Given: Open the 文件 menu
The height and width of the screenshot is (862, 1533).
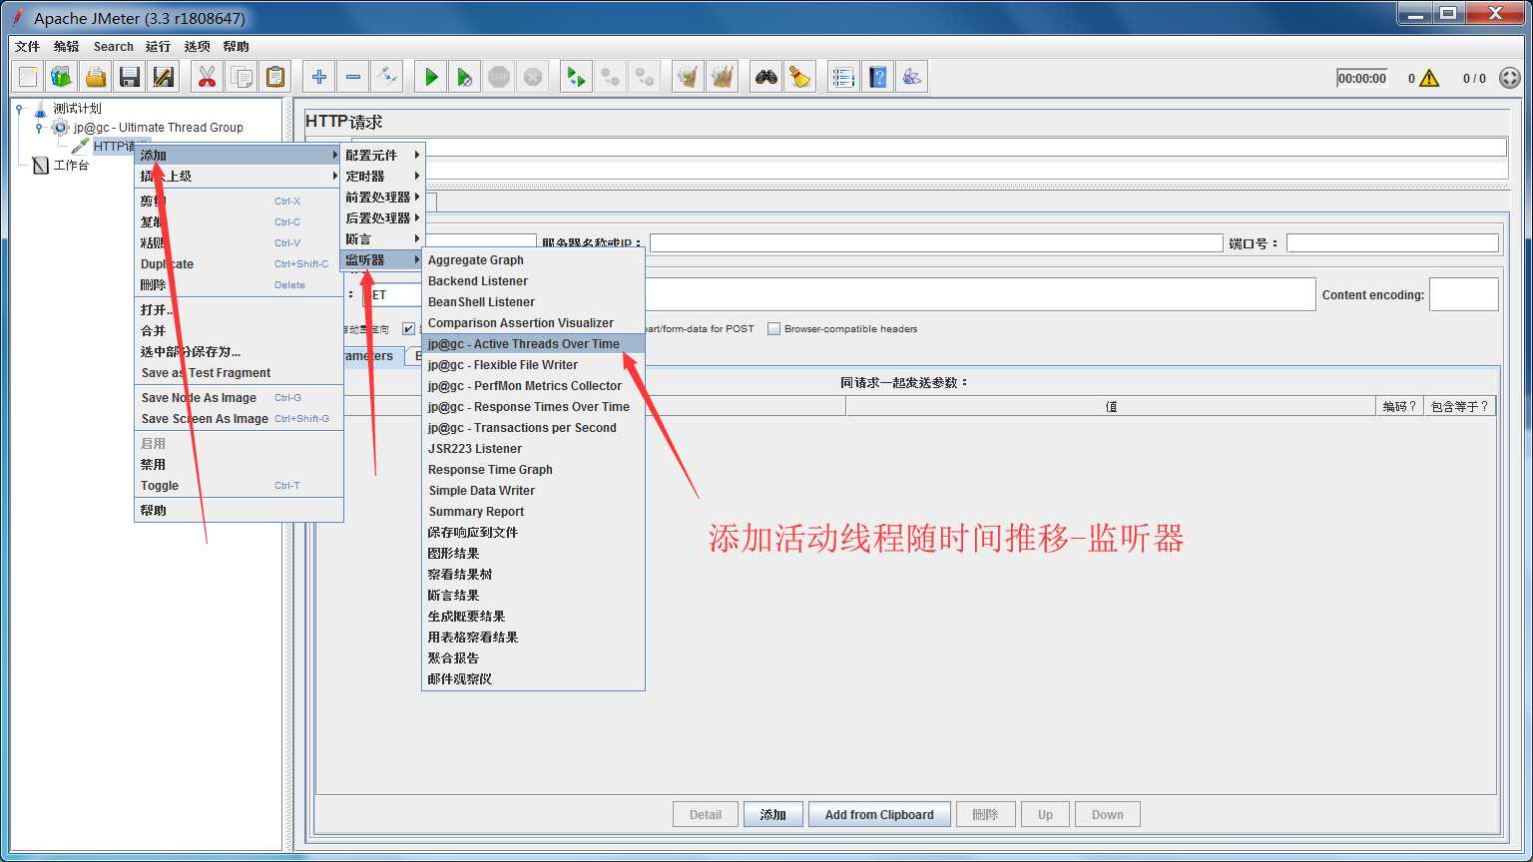Looking at the screenshot, I should coord(28,47).
